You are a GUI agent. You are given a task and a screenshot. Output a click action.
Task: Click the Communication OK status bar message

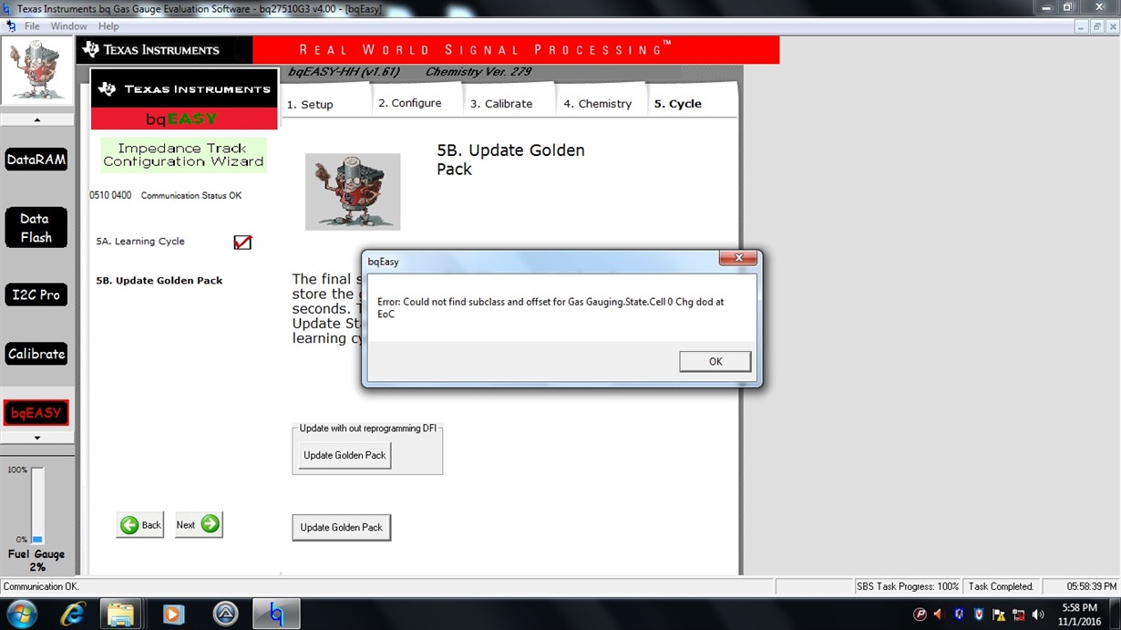click(x=41, y=586)
